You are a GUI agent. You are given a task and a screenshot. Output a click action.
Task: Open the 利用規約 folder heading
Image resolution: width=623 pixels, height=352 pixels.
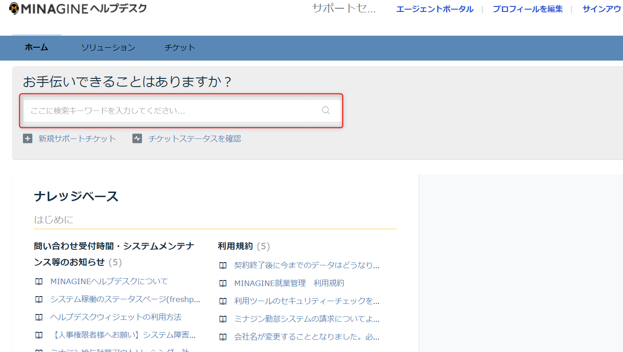coord(235,247)
